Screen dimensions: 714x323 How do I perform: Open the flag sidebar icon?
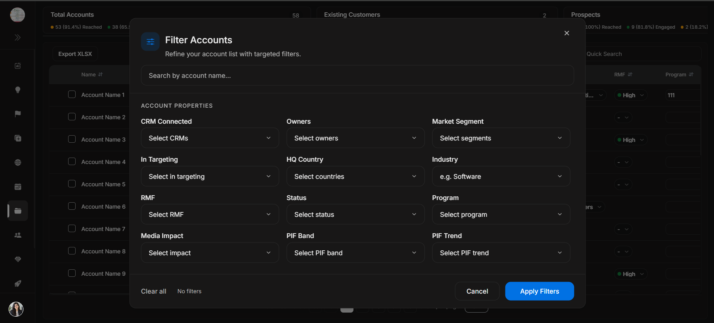pyautogui.click(x=18, y=114)
